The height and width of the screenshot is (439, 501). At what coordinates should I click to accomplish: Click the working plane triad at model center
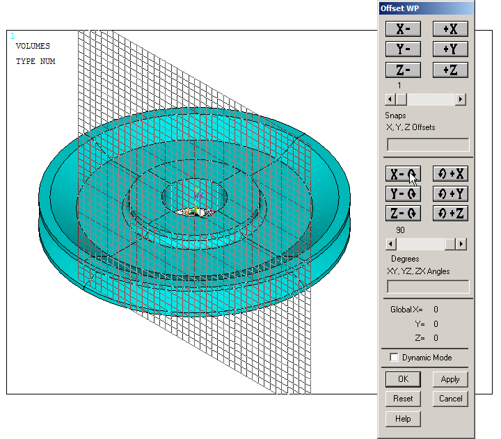pos(197,201)
